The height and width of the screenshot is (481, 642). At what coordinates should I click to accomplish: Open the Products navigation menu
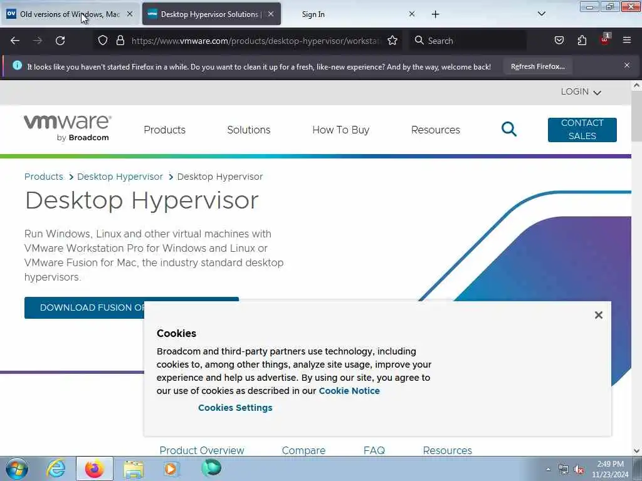(165, 130)
